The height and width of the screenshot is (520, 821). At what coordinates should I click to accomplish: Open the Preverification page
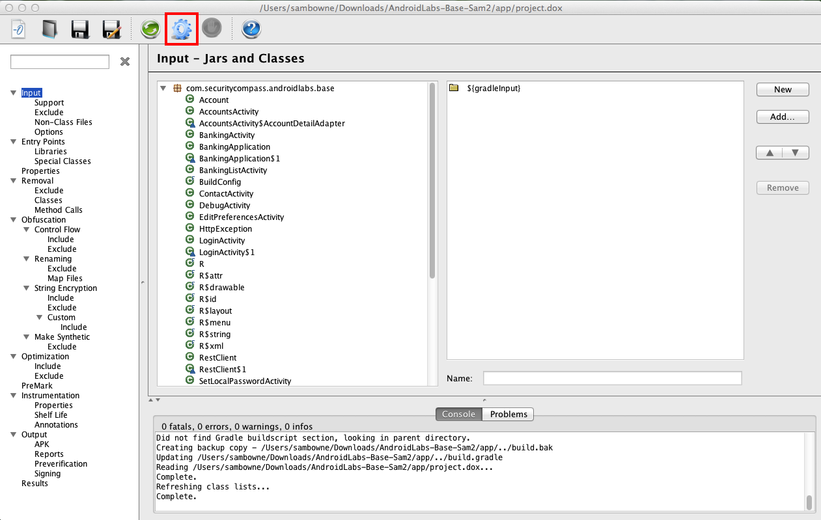(61, 464)
